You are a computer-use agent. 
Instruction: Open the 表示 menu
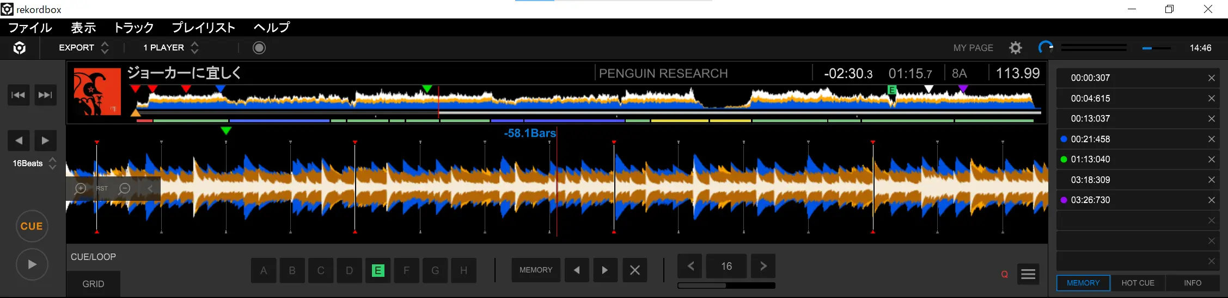(x=83, y=28)
